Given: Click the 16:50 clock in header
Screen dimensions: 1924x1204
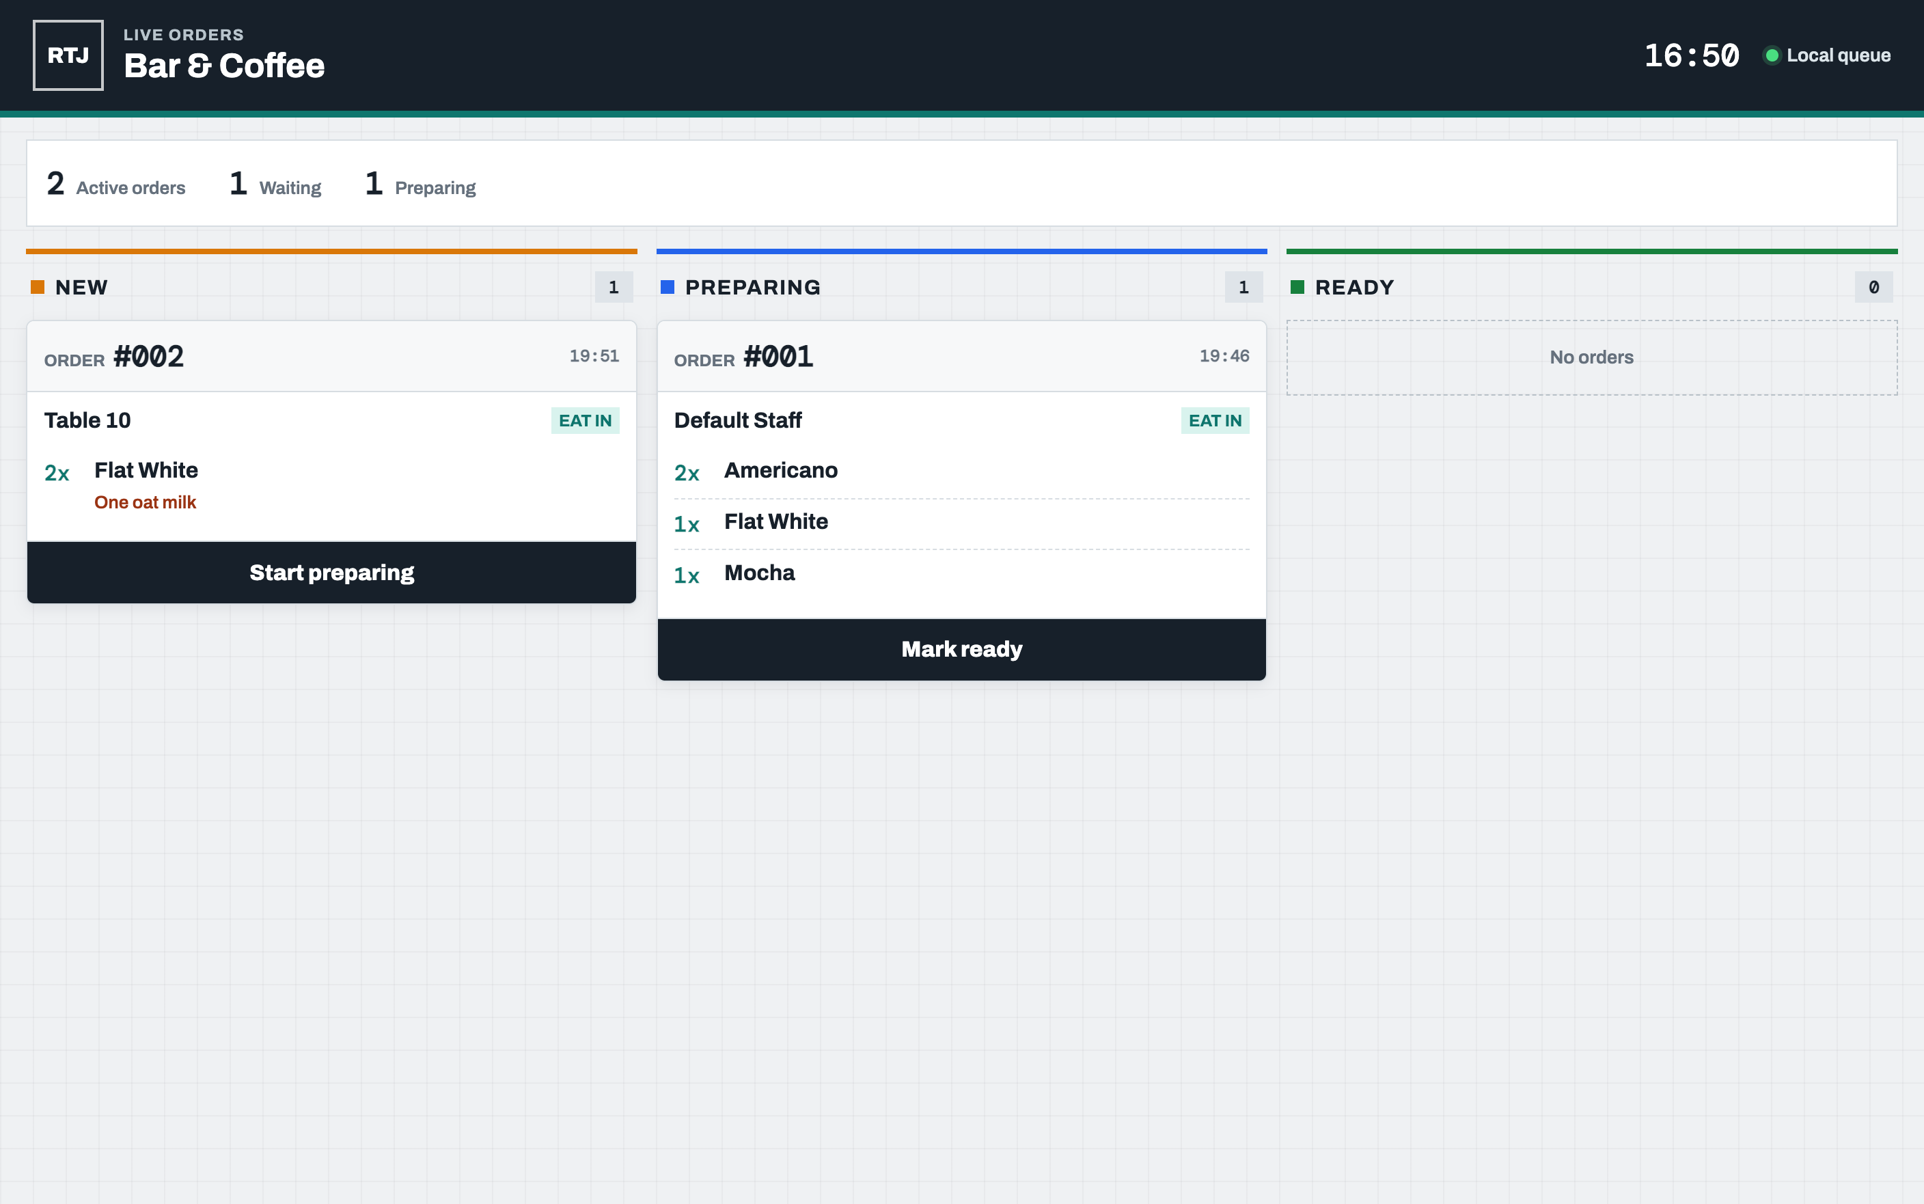Looking at the screenshot, I should 1692,56.
